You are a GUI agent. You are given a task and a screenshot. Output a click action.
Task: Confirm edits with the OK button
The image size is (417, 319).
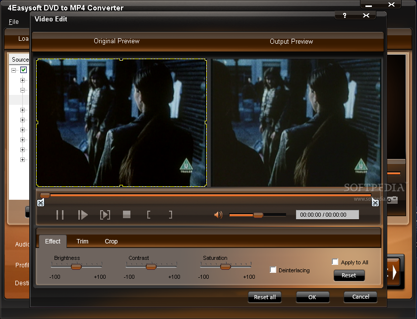pos(312,297)
